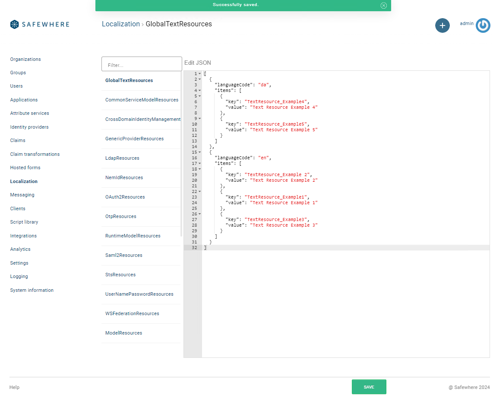Select OAuth2Resources from the resource list
493x395 pixels.
pyautogui.click(x=125, y=197)
